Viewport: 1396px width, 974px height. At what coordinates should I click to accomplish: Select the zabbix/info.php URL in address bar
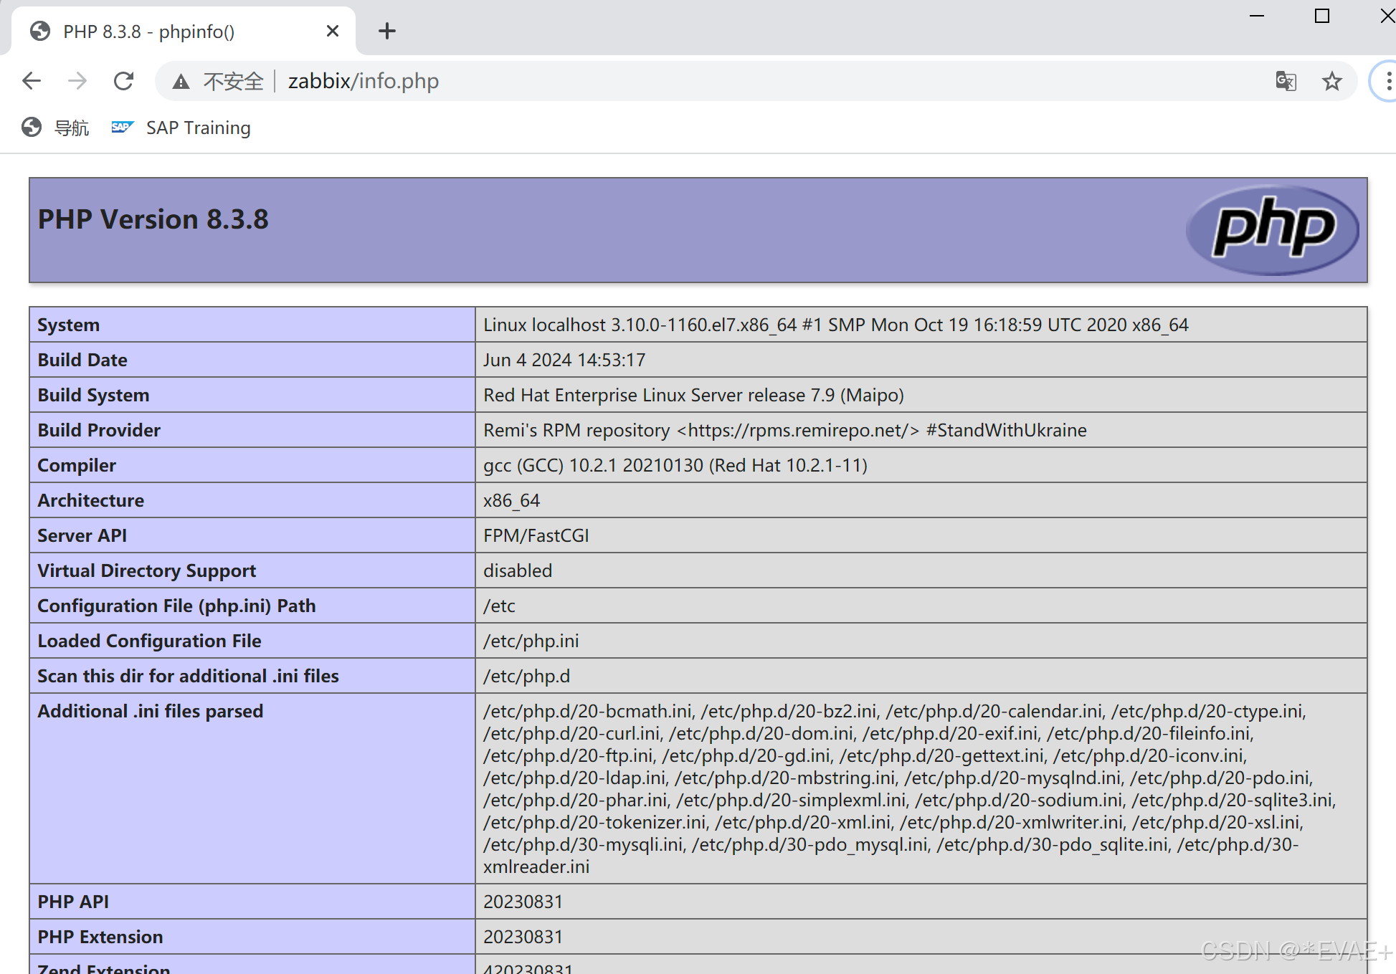coord(363,81)
